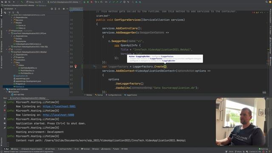Click the filter funnel icon in Solution explorer
Viewport: 272px width, 153px height.
9,12
